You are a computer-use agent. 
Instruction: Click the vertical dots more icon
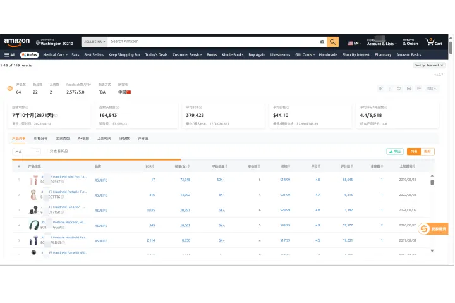(x=390, y=89)
